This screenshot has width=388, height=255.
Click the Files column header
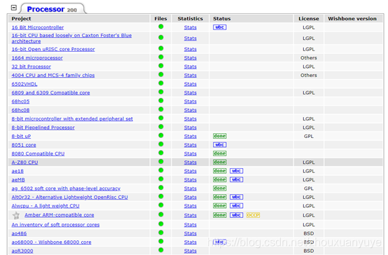click(160, 19)
